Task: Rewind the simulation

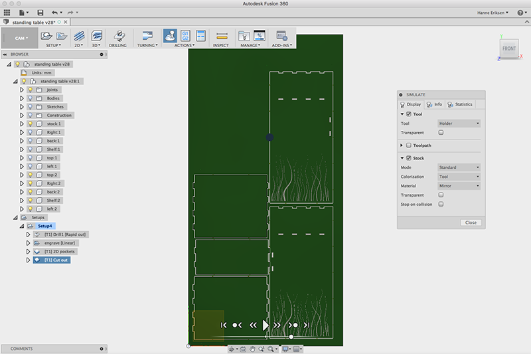Action: [253, 325]
